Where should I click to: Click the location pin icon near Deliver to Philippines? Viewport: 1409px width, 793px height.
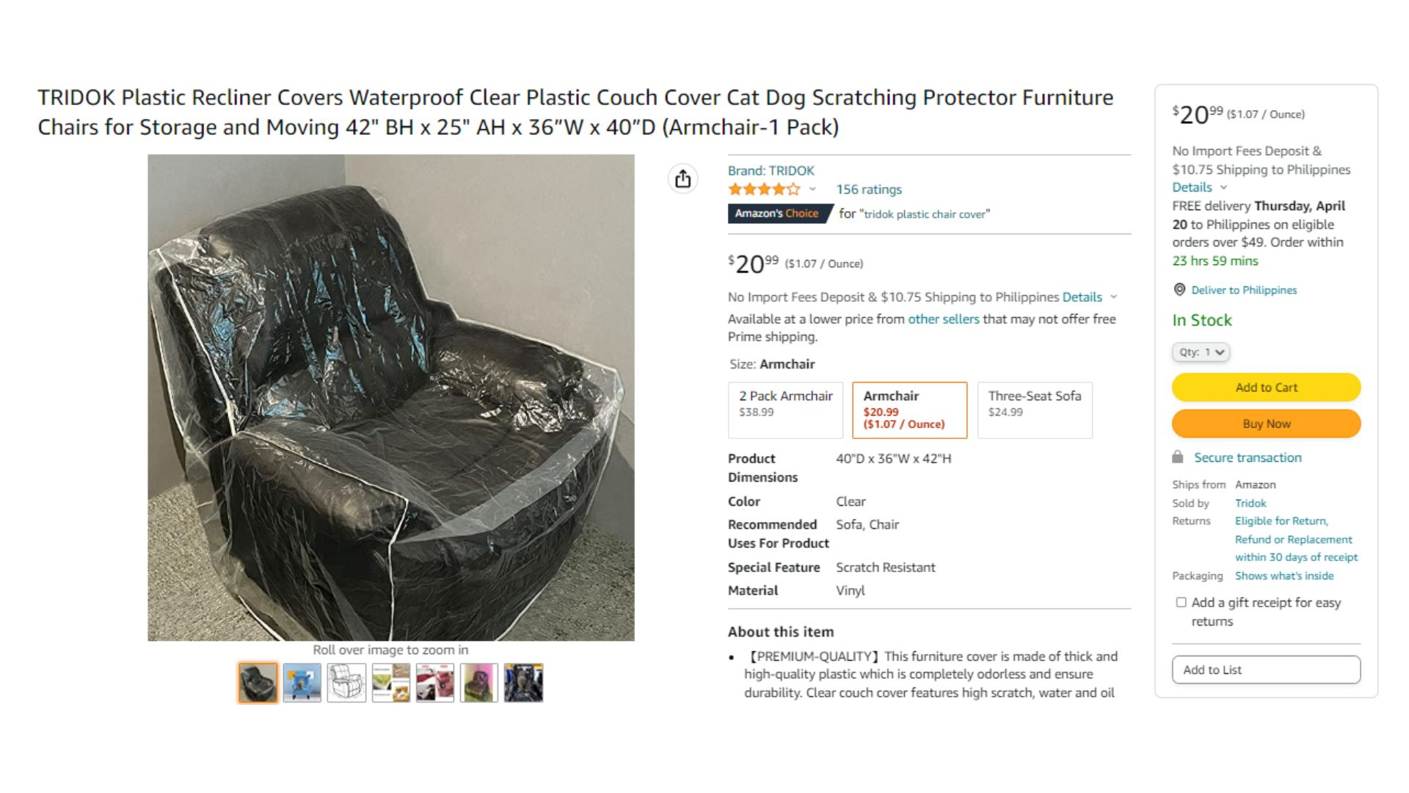pyautogui.click(x=1179, y=290)
